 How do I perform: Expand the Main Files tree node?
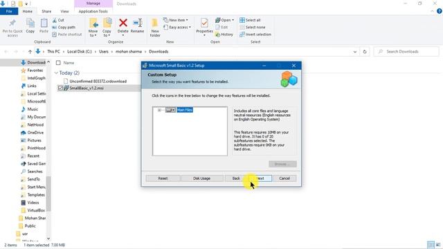tap(159, 110)
